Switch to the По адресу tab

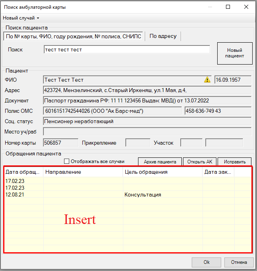click(x=163, y=36)
